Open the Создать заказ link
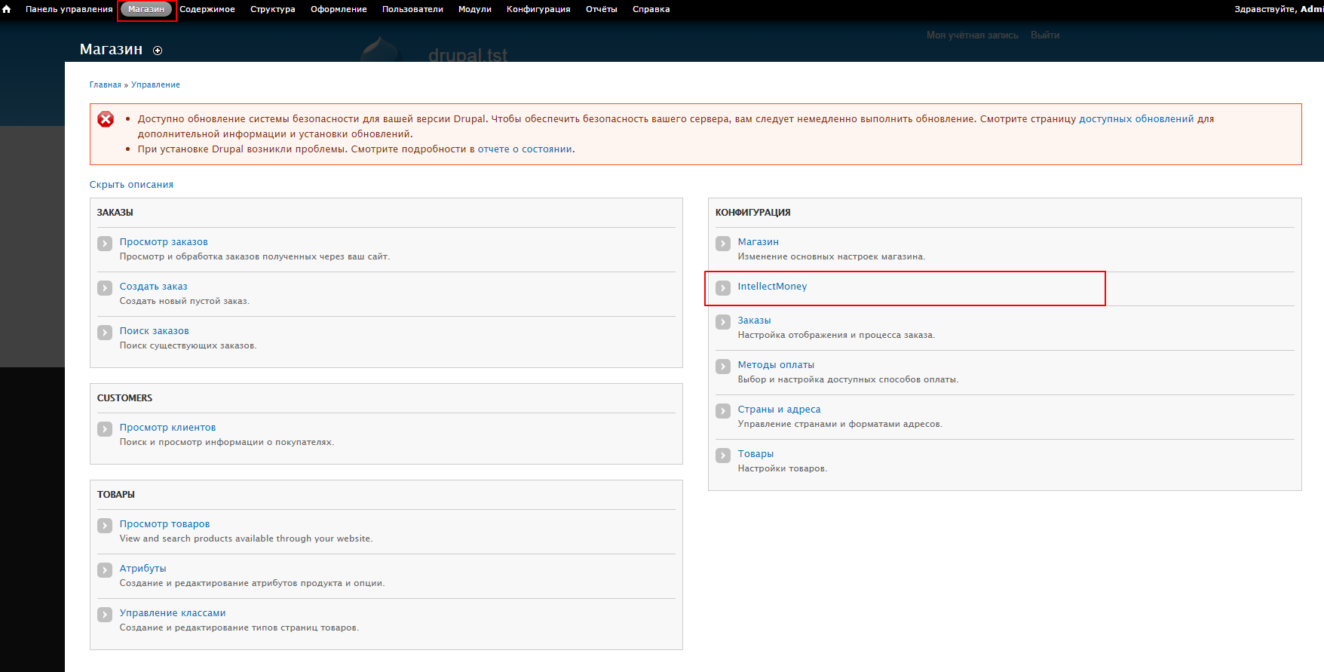 tap(153, 287)
